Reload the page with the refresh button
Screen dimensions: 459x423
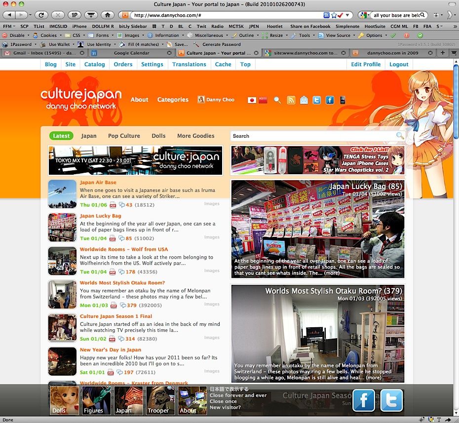coord(41,15)
